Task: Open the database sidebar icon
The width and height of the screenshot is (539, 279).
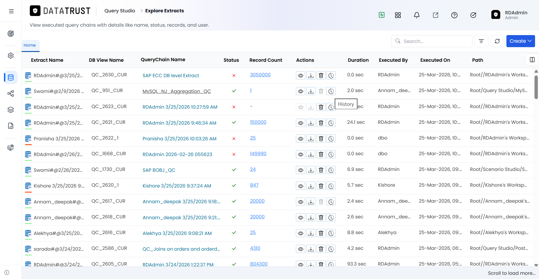Action: (x=11, y=77)
